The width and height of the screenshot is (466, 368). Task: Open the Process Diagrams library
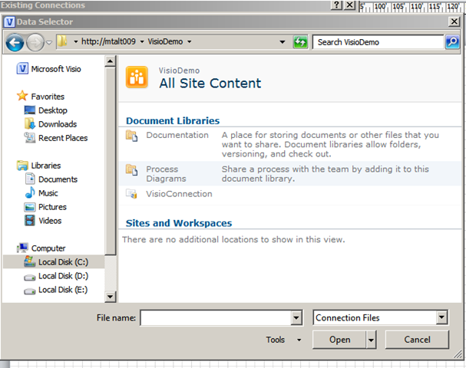166,173
